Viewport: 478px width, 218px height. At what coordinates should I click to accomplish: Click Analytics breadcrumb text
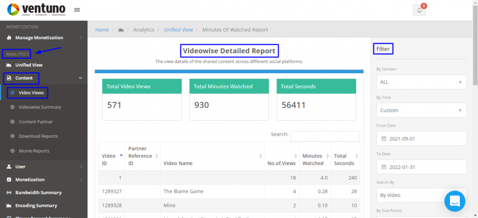(x=144, y=30)
